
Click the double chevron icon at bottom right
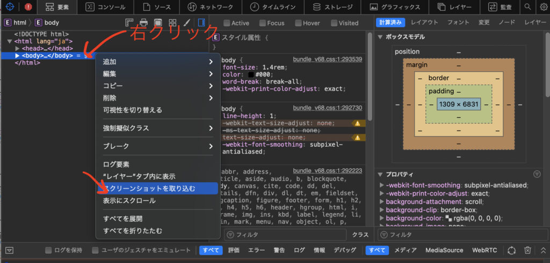[543, 250]
